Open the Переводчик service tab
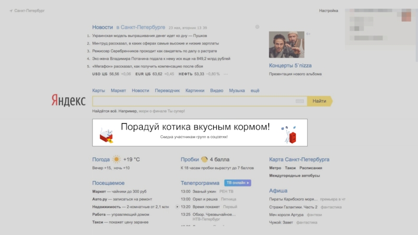 point(167,90)
